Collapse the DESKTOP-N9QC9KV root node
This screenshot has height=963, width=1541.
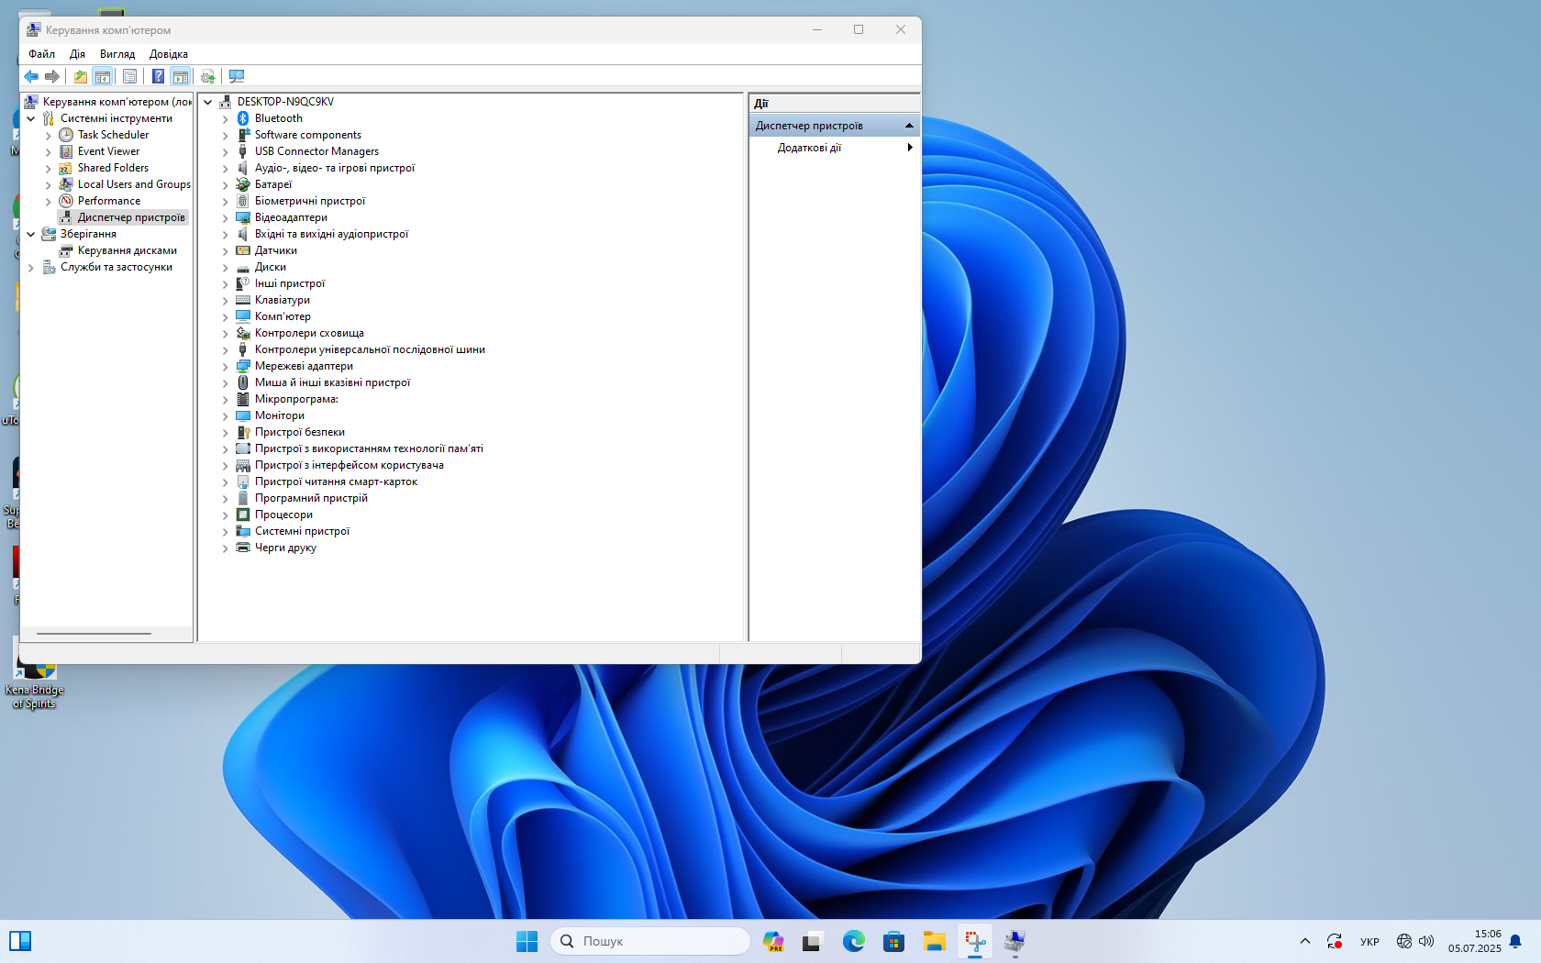tap(208, 102)
